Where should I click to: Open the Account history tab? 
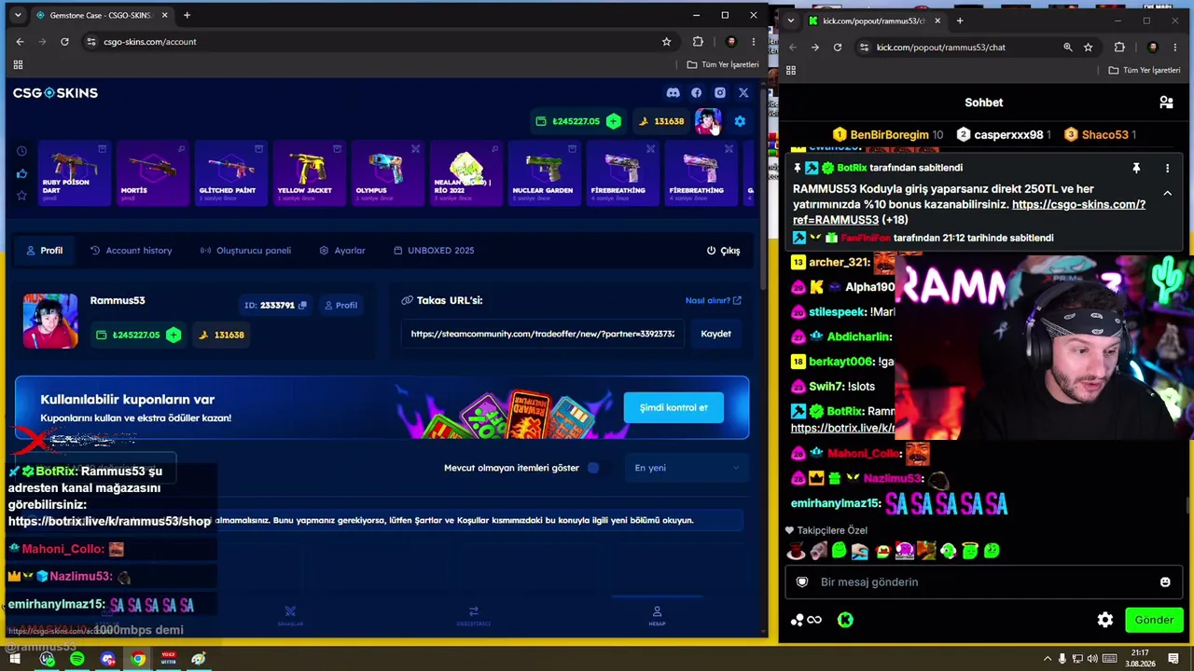tap(132, 251)
